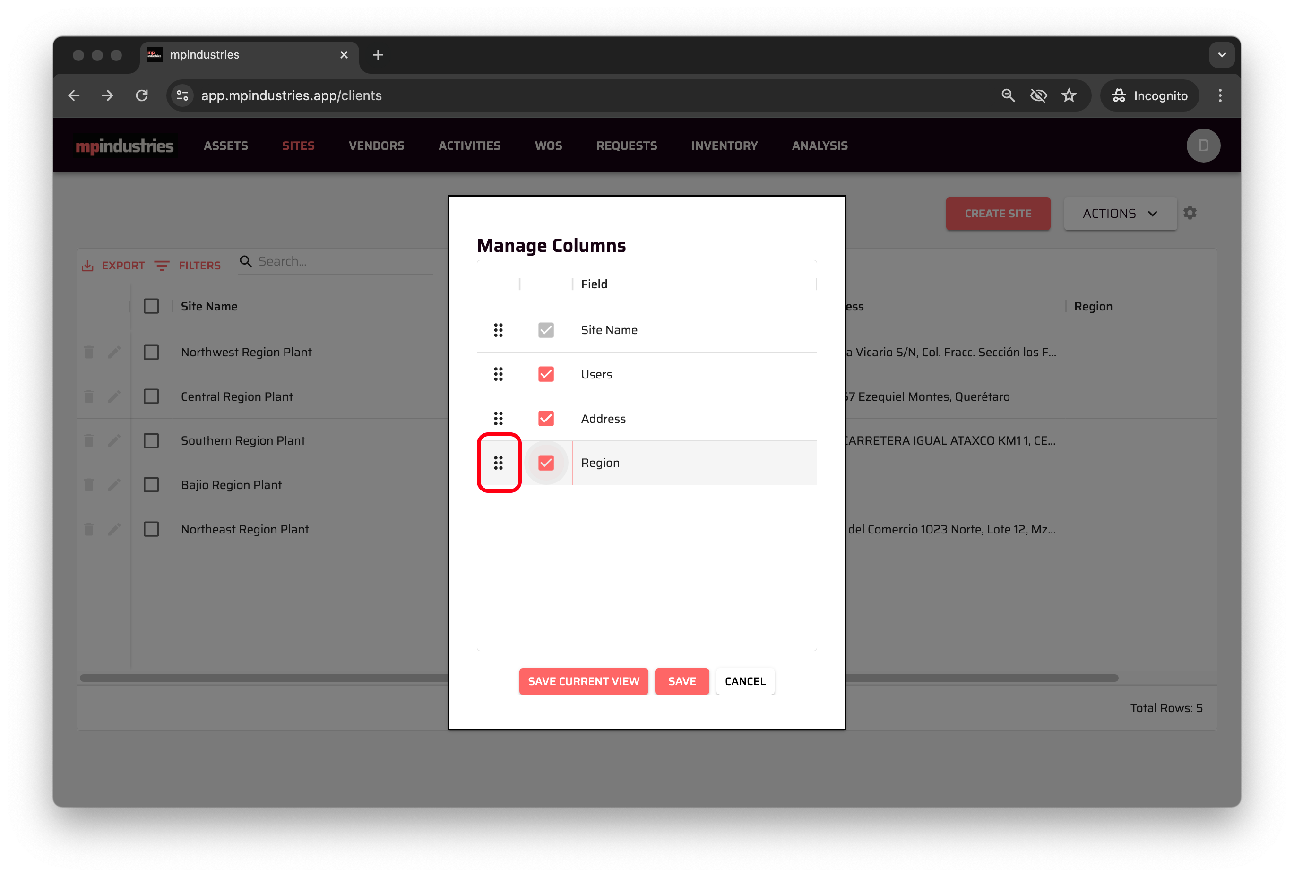This screenshot has height=877, width=1294.
Task: Toggle the Address column checkbox
Action: 546,418
